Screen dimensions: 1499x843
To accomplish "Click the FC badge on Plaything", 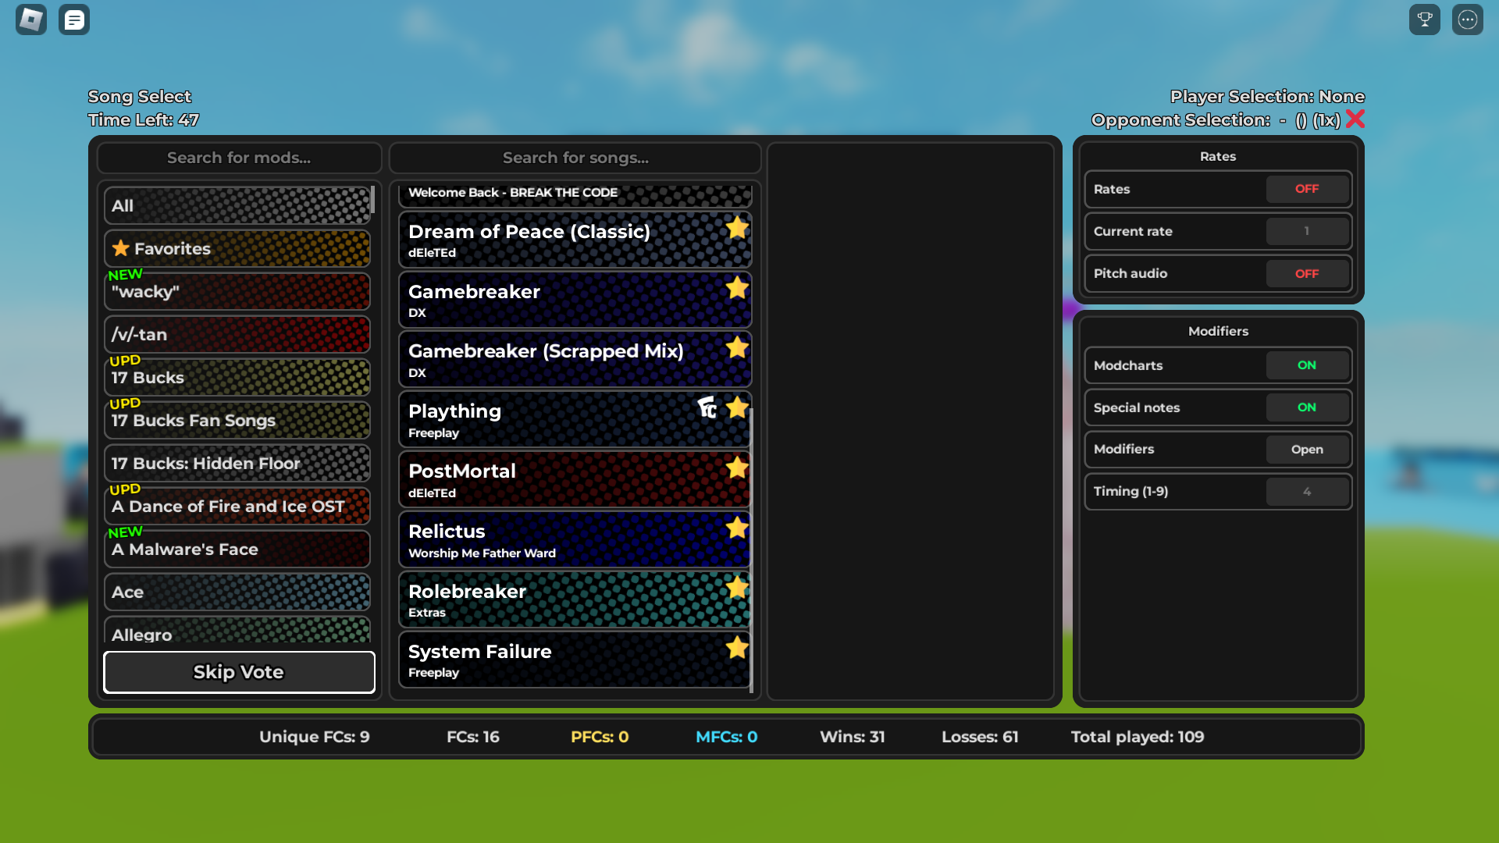I will point(707,407).
